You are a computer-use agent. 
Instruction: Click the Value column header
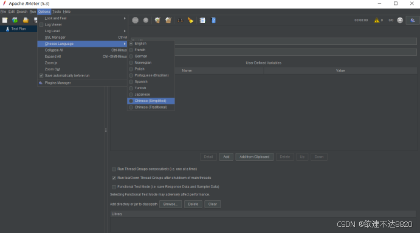click(340, 70)
